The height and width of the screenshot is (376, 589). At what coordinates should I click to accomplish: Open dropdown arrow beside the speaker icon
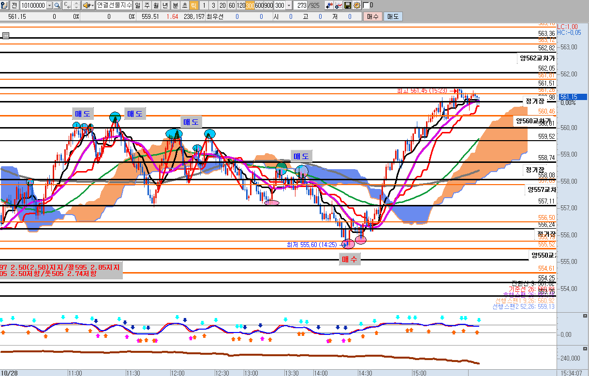point(92,5)
